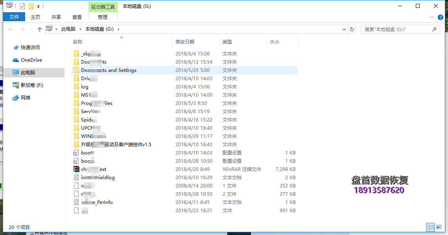The width and height of the screenshot is (448, 235).
Task: Switch to the large icons view layout
Action: pyautogui.click(x=439, y=227)
